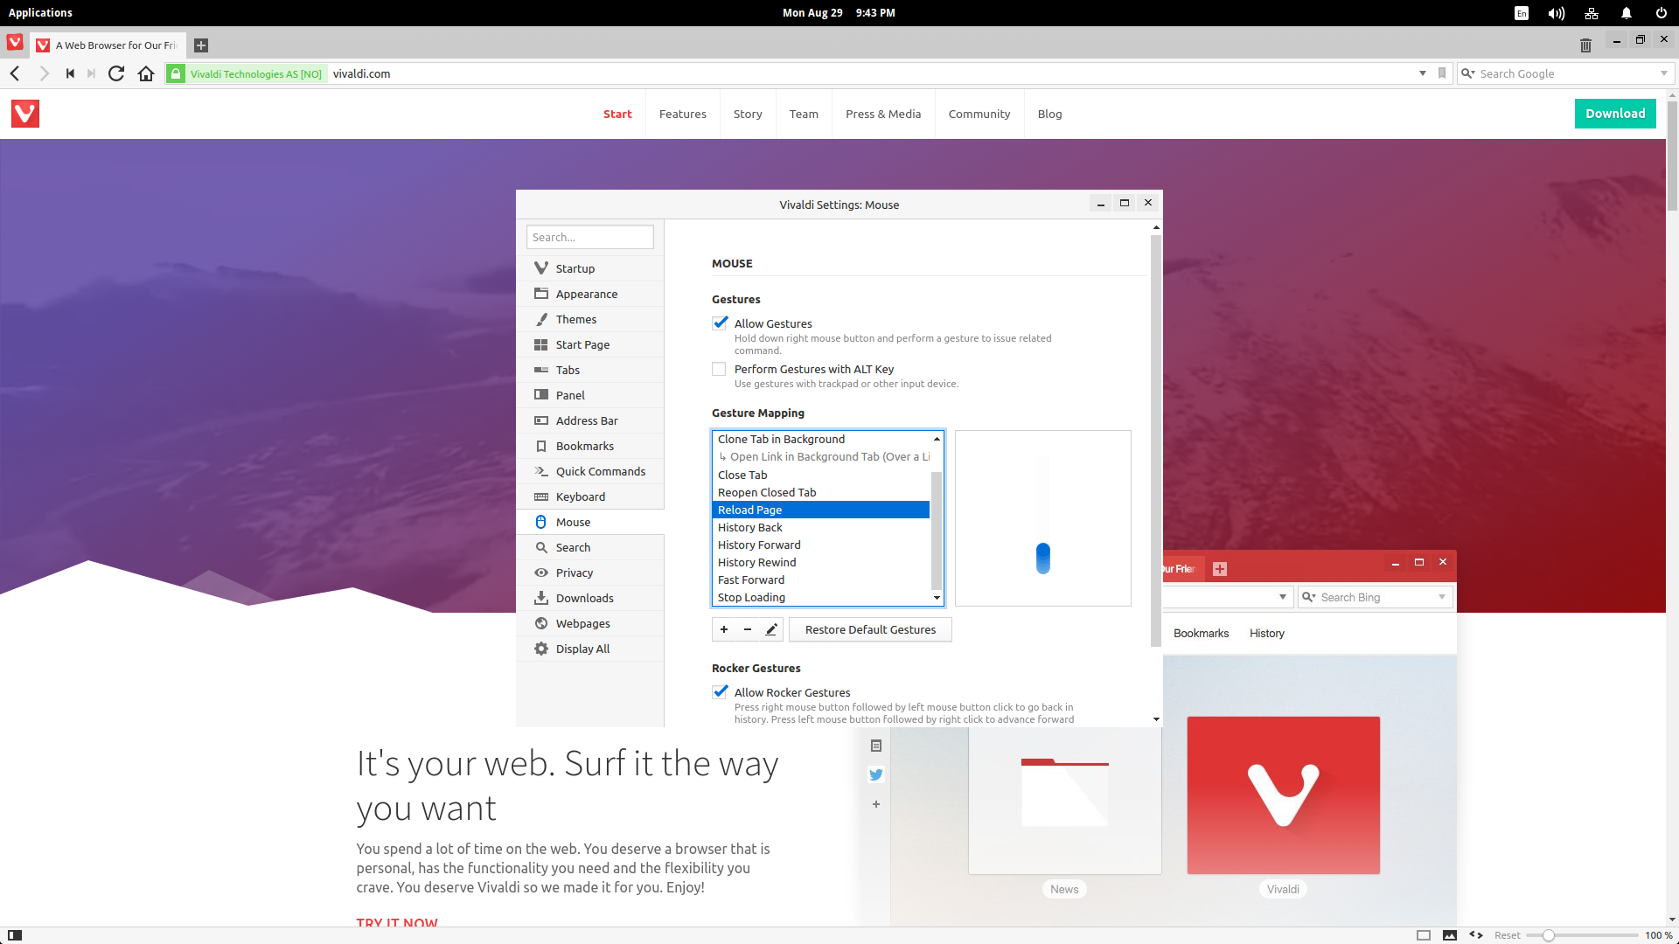This screenshot has height=944, width=1679.
Task: Click the vivaldi.com address field
Action: tap(870, 73)
